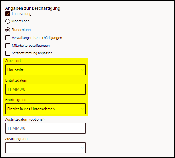The width and height of the screenshot is (175, 158).
Task: Click the Angaben zur Beschäftigung heading
Action: tap(33, 8)
